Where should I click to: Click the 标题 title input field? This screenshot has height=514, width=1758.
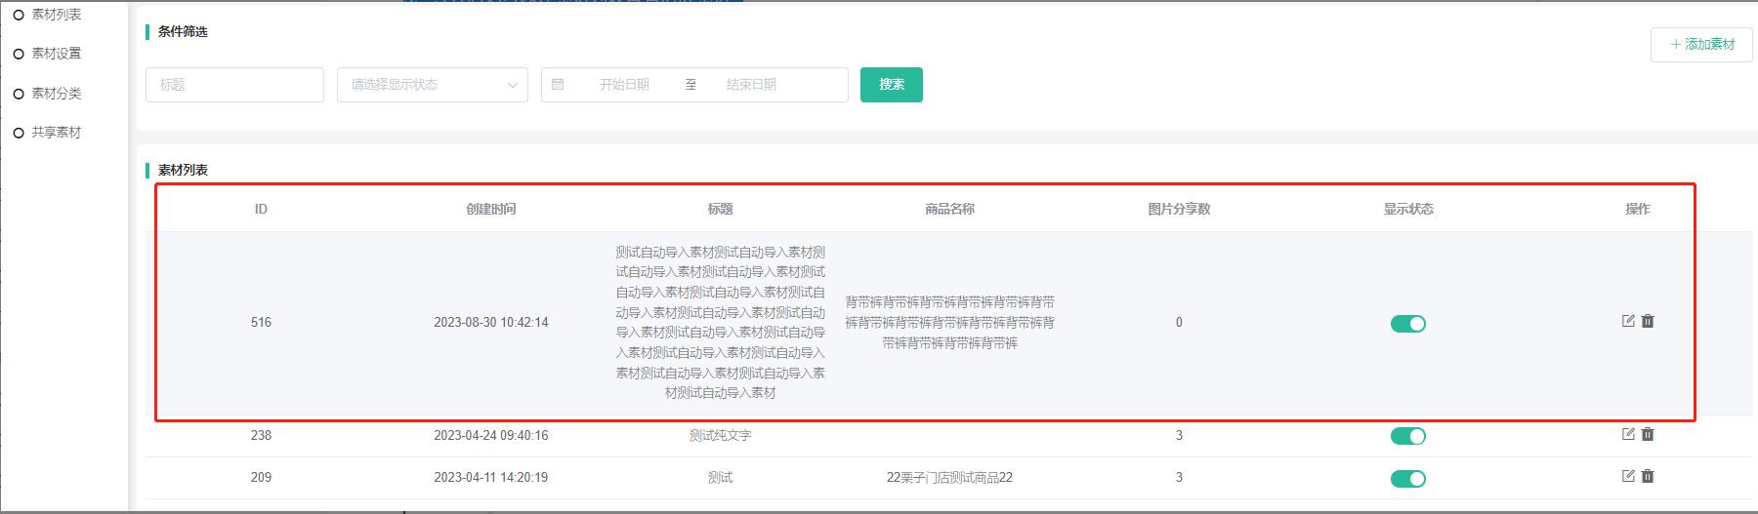[234, 85]
